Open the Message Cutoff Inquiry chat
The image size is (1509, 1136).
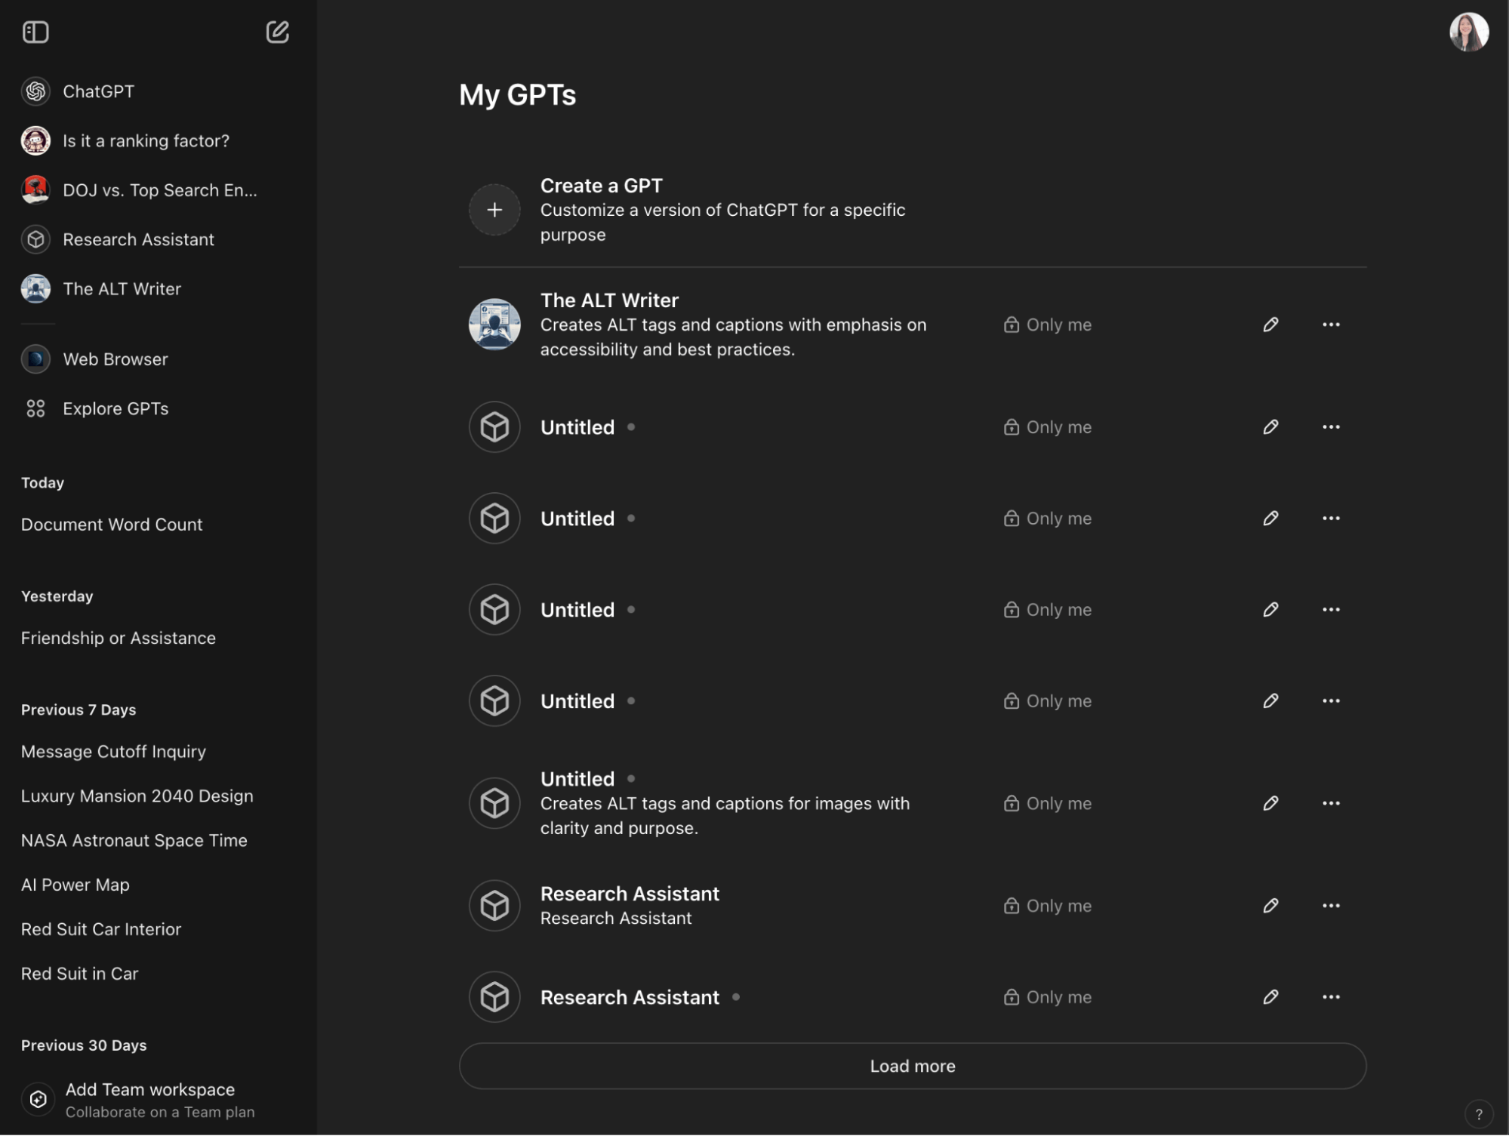(113, 752)
